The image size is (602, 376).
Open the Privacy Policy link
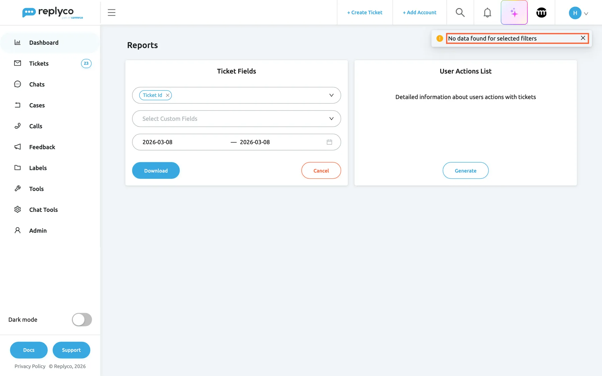[x=30, y=366]
